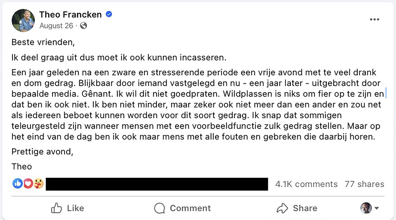The height and width of the screenshot is (220, 396).
Task: Click the speech bubble Comment icon
Action: point(159,208)
